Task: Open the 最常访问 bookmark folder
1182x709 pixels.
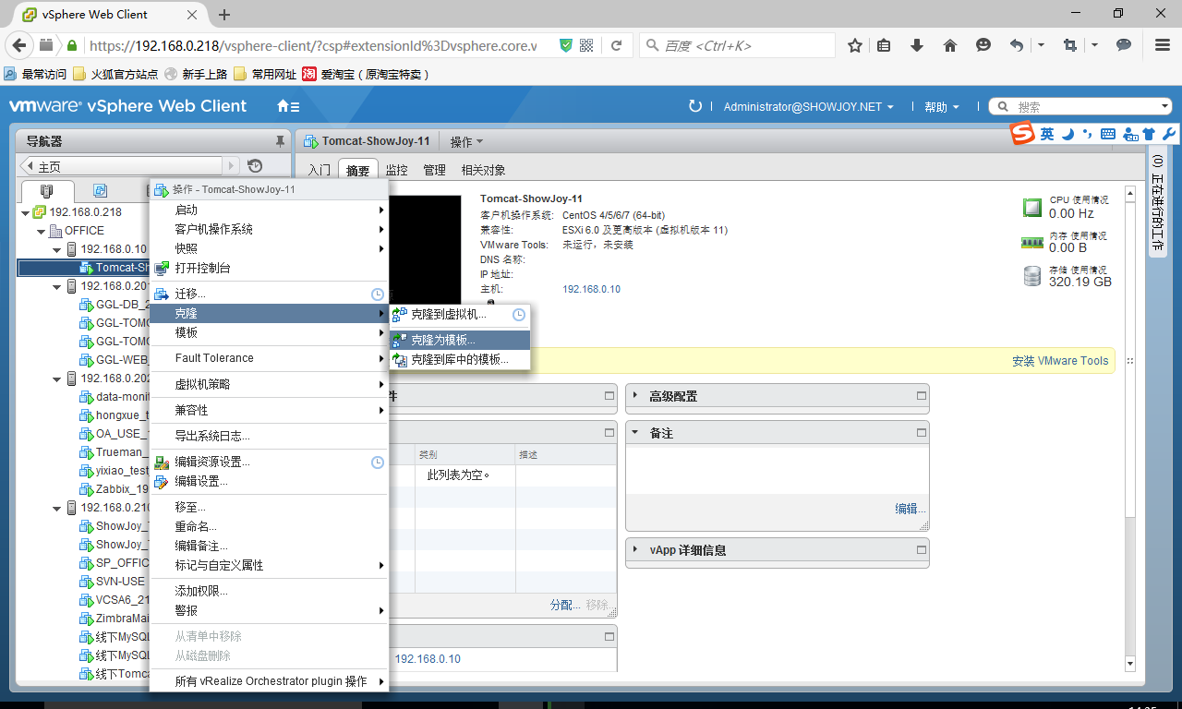Action: click(35, 74)
